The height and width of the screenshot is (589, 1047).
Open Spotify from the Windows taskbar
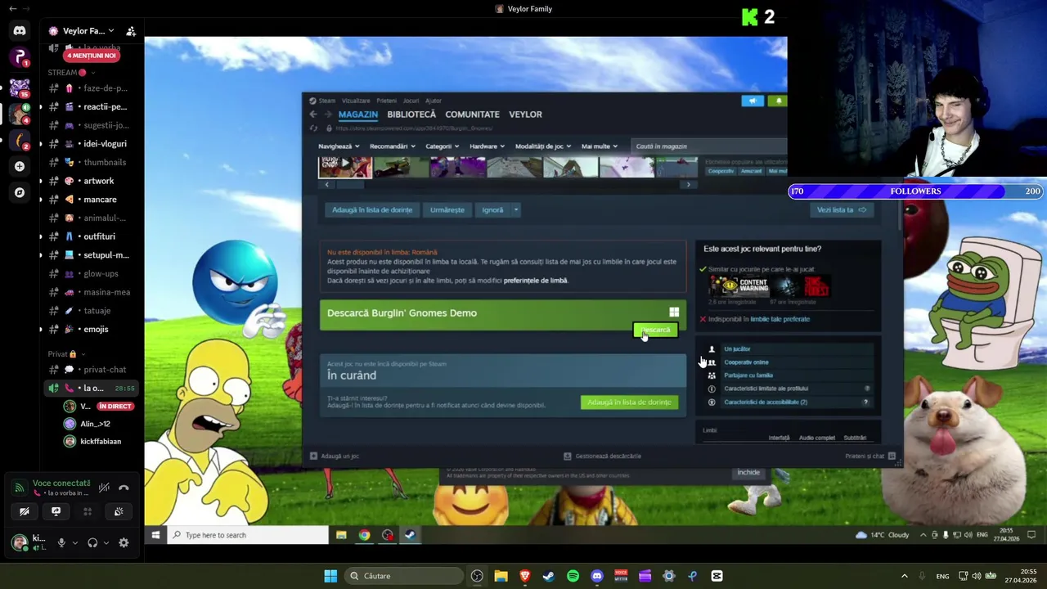point(573,576)
